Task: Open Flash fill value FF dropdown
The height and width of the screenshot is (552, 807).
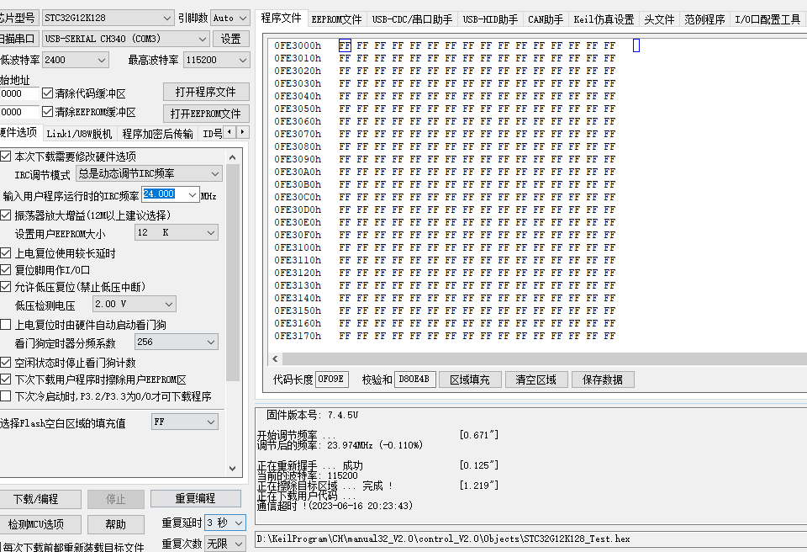Action: click(185, 422)
